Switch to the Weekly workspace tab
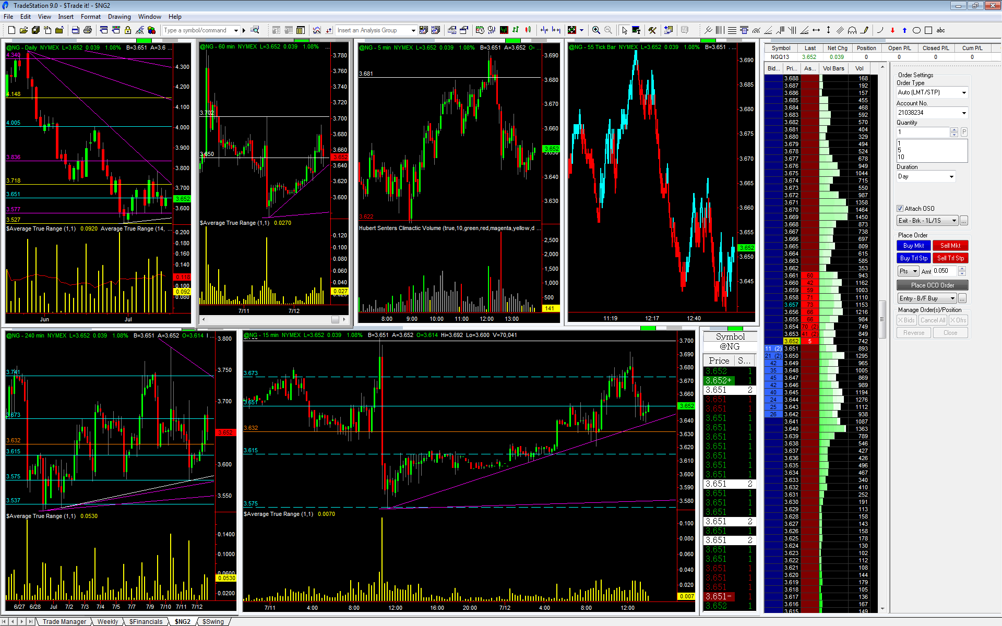Viewport: 1002px width, 626px height. 108,622
